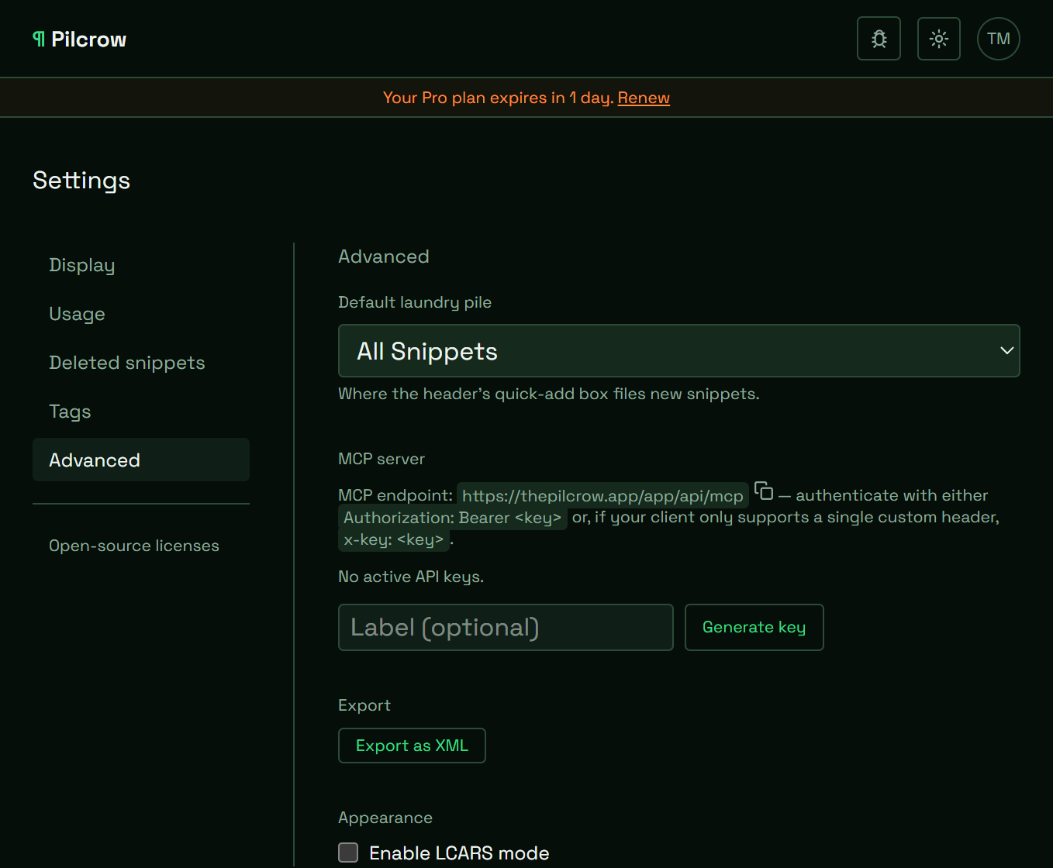Screen dimensions: 1053x868
Task: Open the Open-source licenses page
Action: tap(134, 546)
